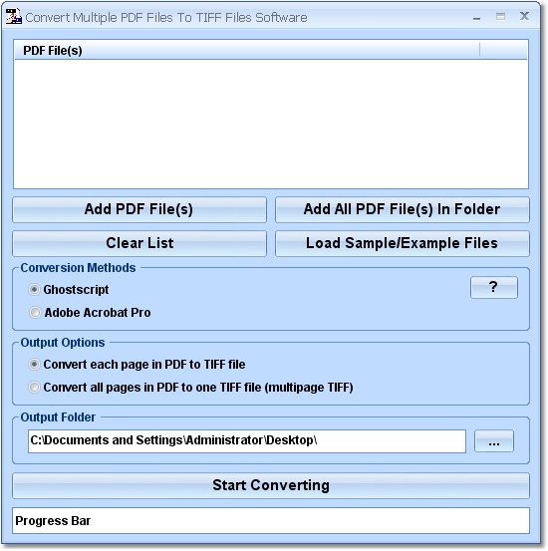This screenshot has width=548, height=551.
Task: Click the disabled maximize window button
Action: click(x=500, y=17)
